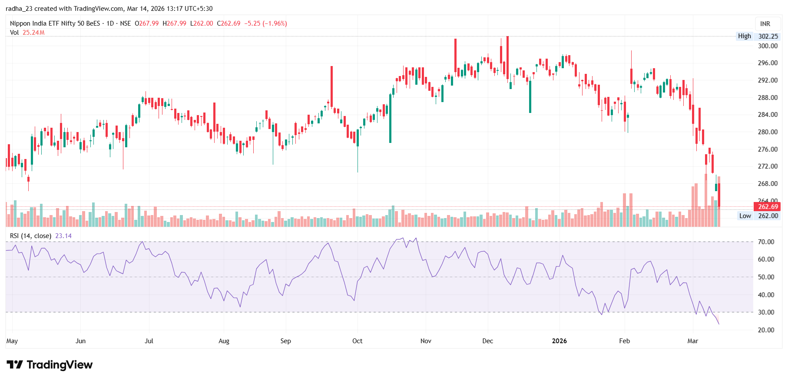Click the Nov label on time axis

[x=426, y=341]
